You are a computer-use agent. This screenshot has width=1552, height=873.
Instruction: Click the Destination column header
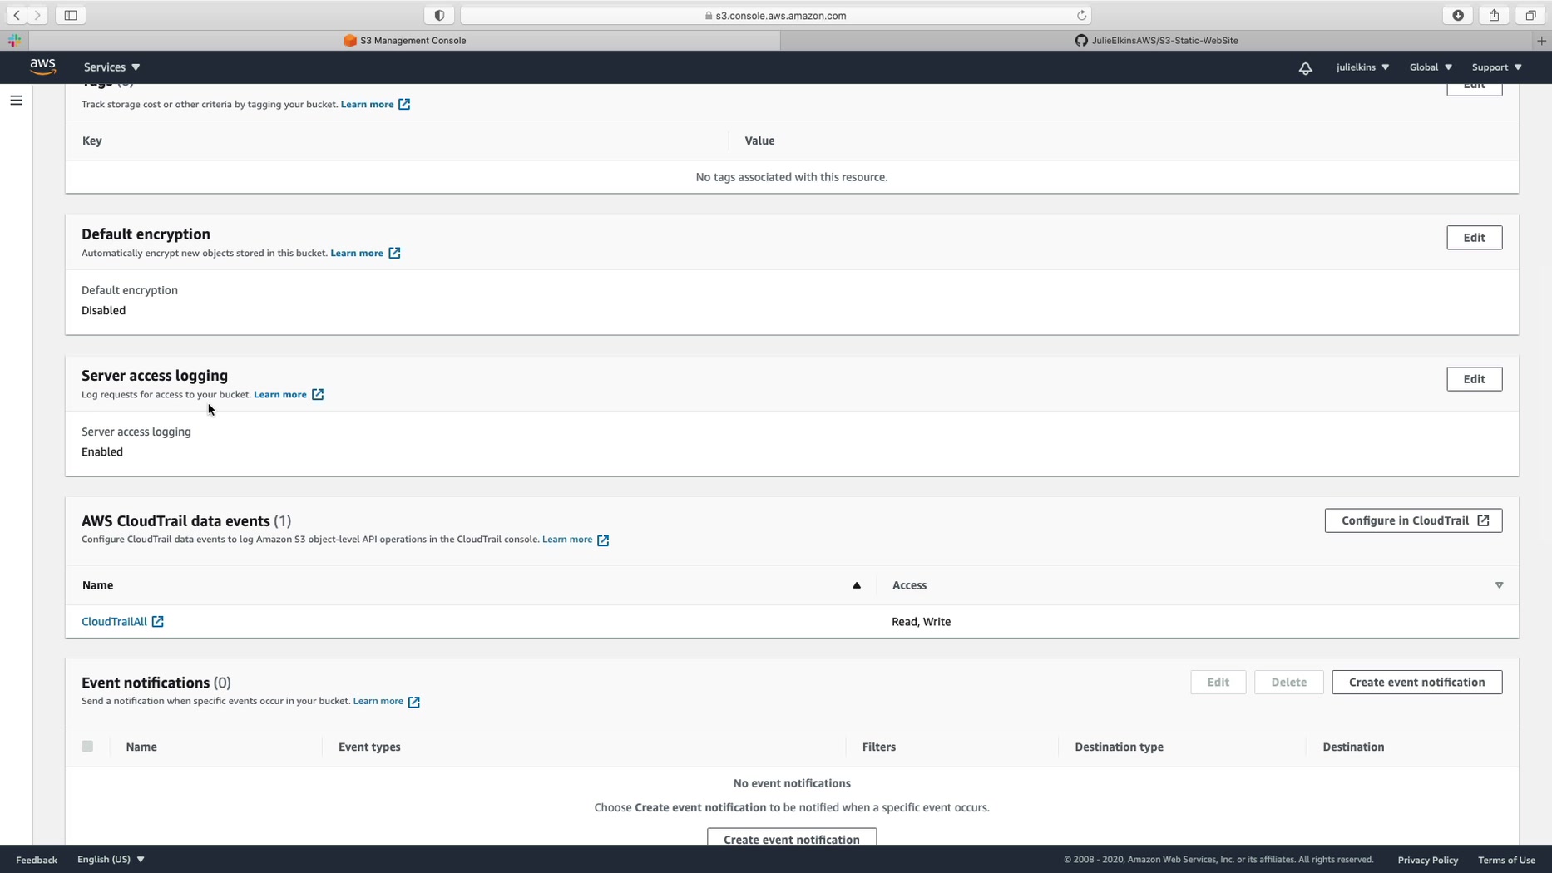pyautogui.click(x=1353, y=747)
